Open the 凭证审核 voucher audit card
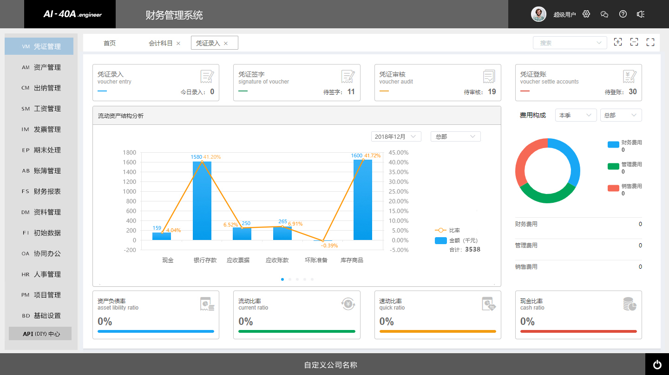 pos(437,82)
